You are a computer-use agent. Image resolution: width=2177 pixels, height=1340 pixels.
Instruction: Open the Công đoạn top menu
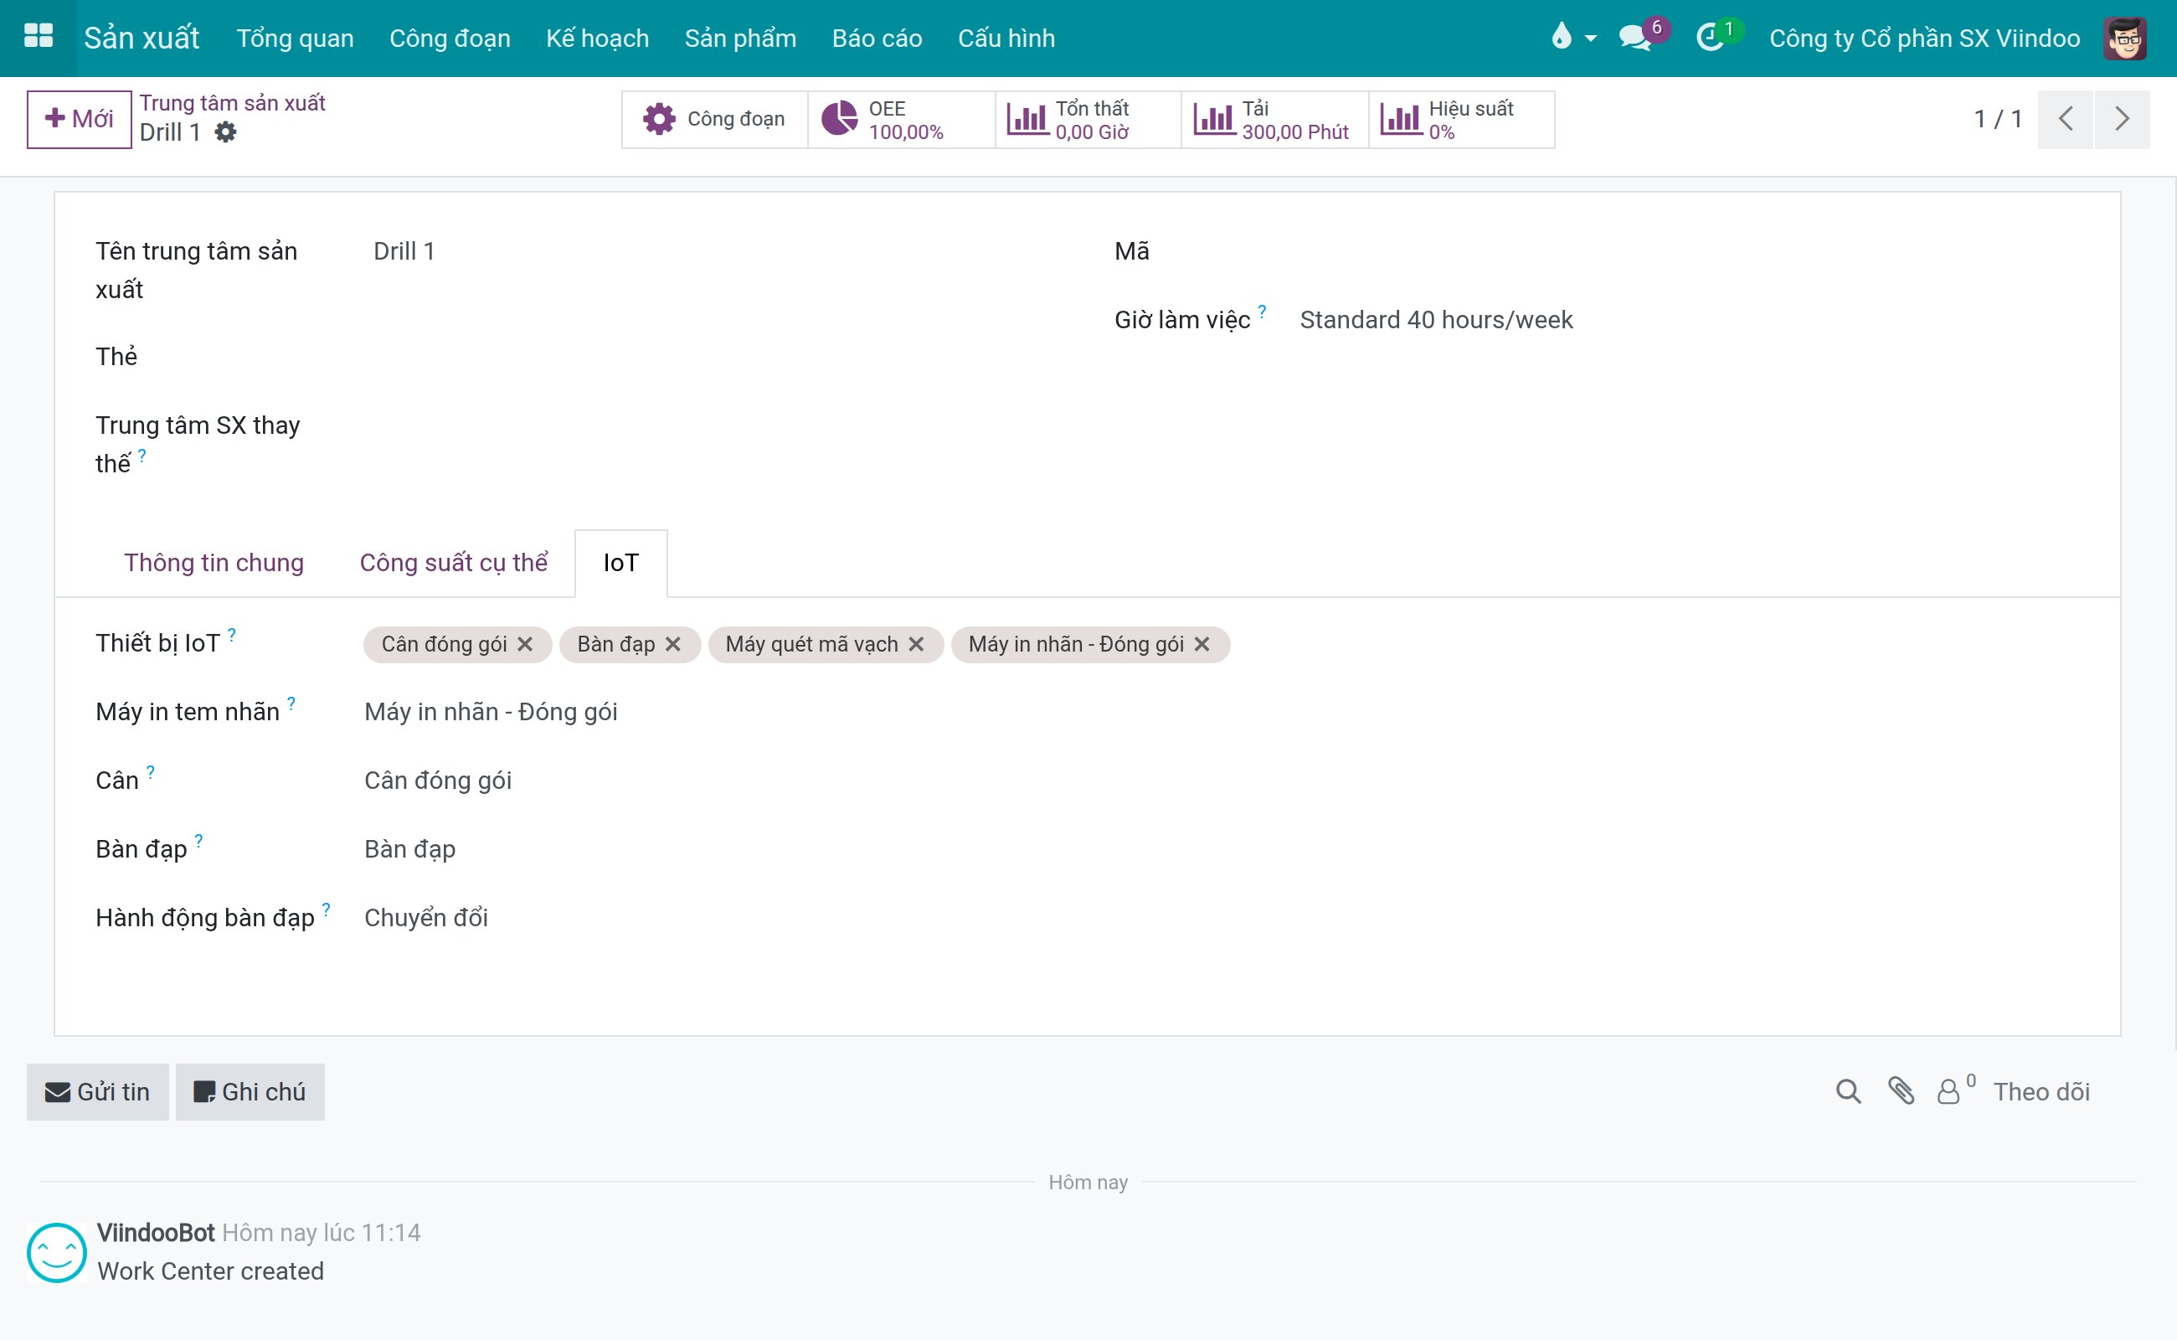pyautogui.click(x=450, y=39)
